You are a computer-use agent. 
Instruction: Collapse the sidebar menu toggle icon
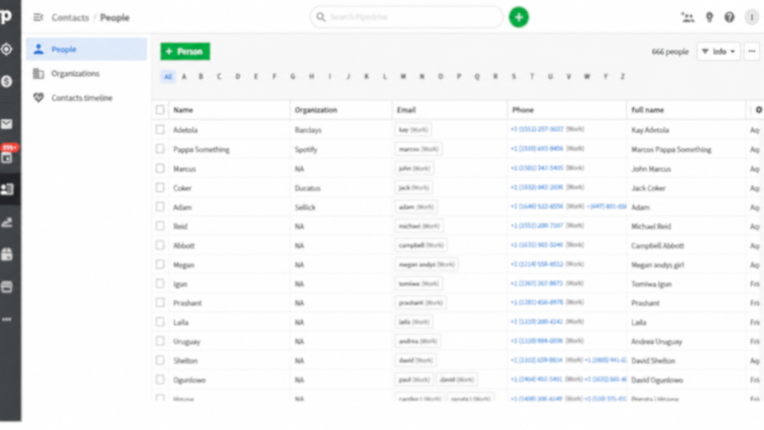coord(38,17)
